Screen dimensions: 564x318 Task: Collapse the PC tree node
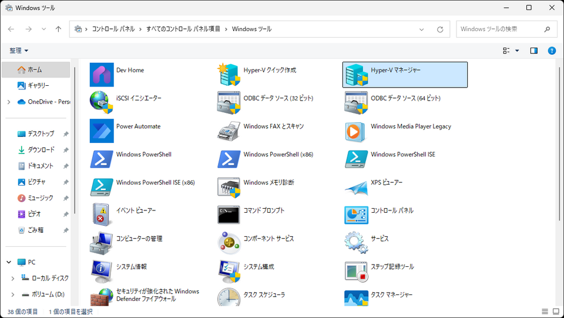coord(9,262)
